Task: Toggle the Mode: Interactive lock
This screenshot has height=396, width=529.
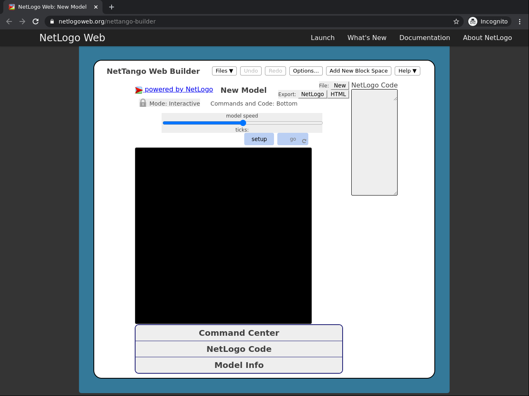Action: pos(170,103)
